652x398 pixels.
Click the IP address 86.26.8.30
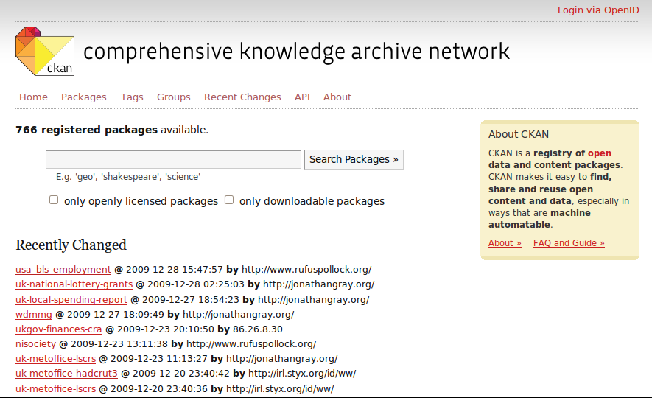(257, 329)
